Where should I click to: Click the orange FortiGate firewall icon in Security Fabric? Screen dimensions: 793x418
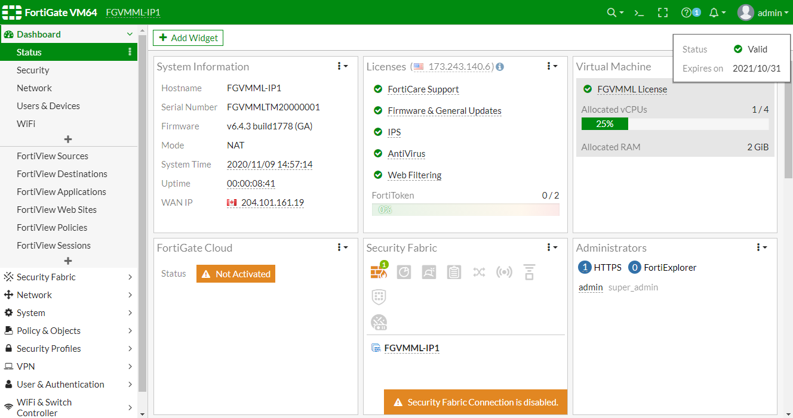[x=379, y=272]
